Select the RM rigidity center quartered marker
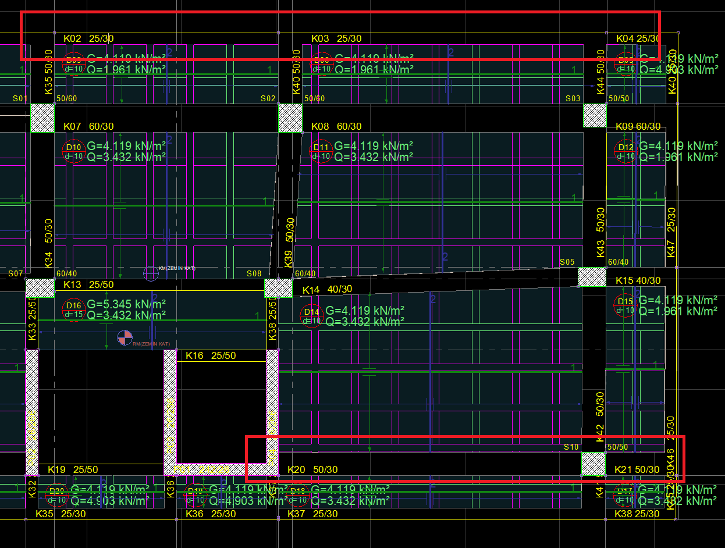 point(125,337)
